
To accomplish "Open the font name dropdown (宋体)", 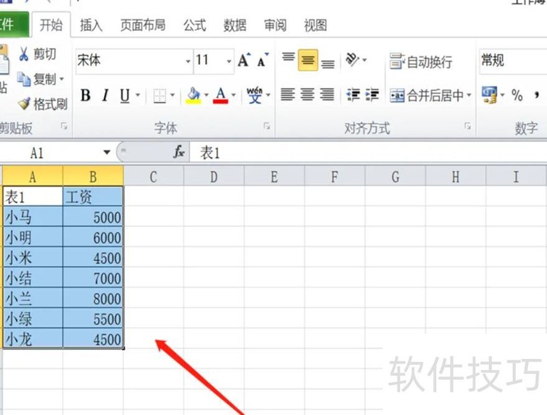I will tap(188, 62).
